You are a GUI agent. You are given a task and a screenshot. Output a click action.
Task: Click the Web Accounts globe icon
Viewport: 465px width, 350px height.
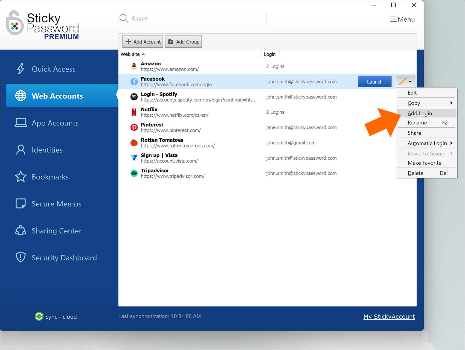pos(21,96)
